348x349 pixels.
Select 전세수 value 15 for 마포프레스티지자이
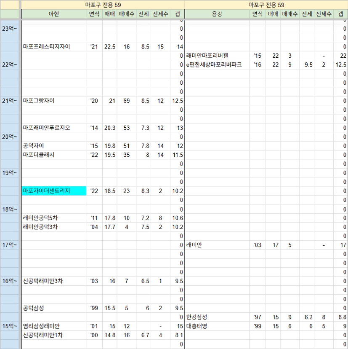click(x=160, y=47)
